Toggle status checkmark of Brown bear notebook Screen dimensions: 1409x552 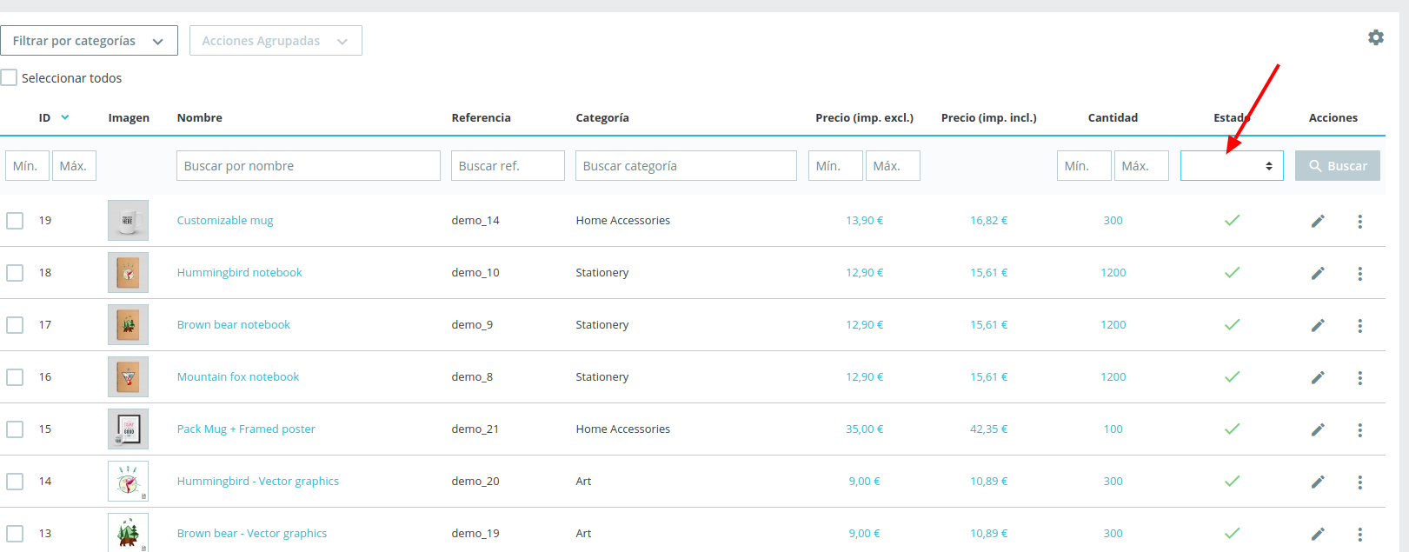point(1232,324)
